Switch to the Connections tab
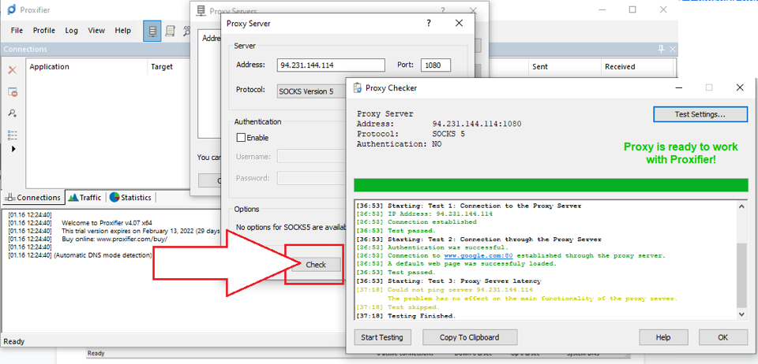758x364 pixels. [x=34, y=197]
